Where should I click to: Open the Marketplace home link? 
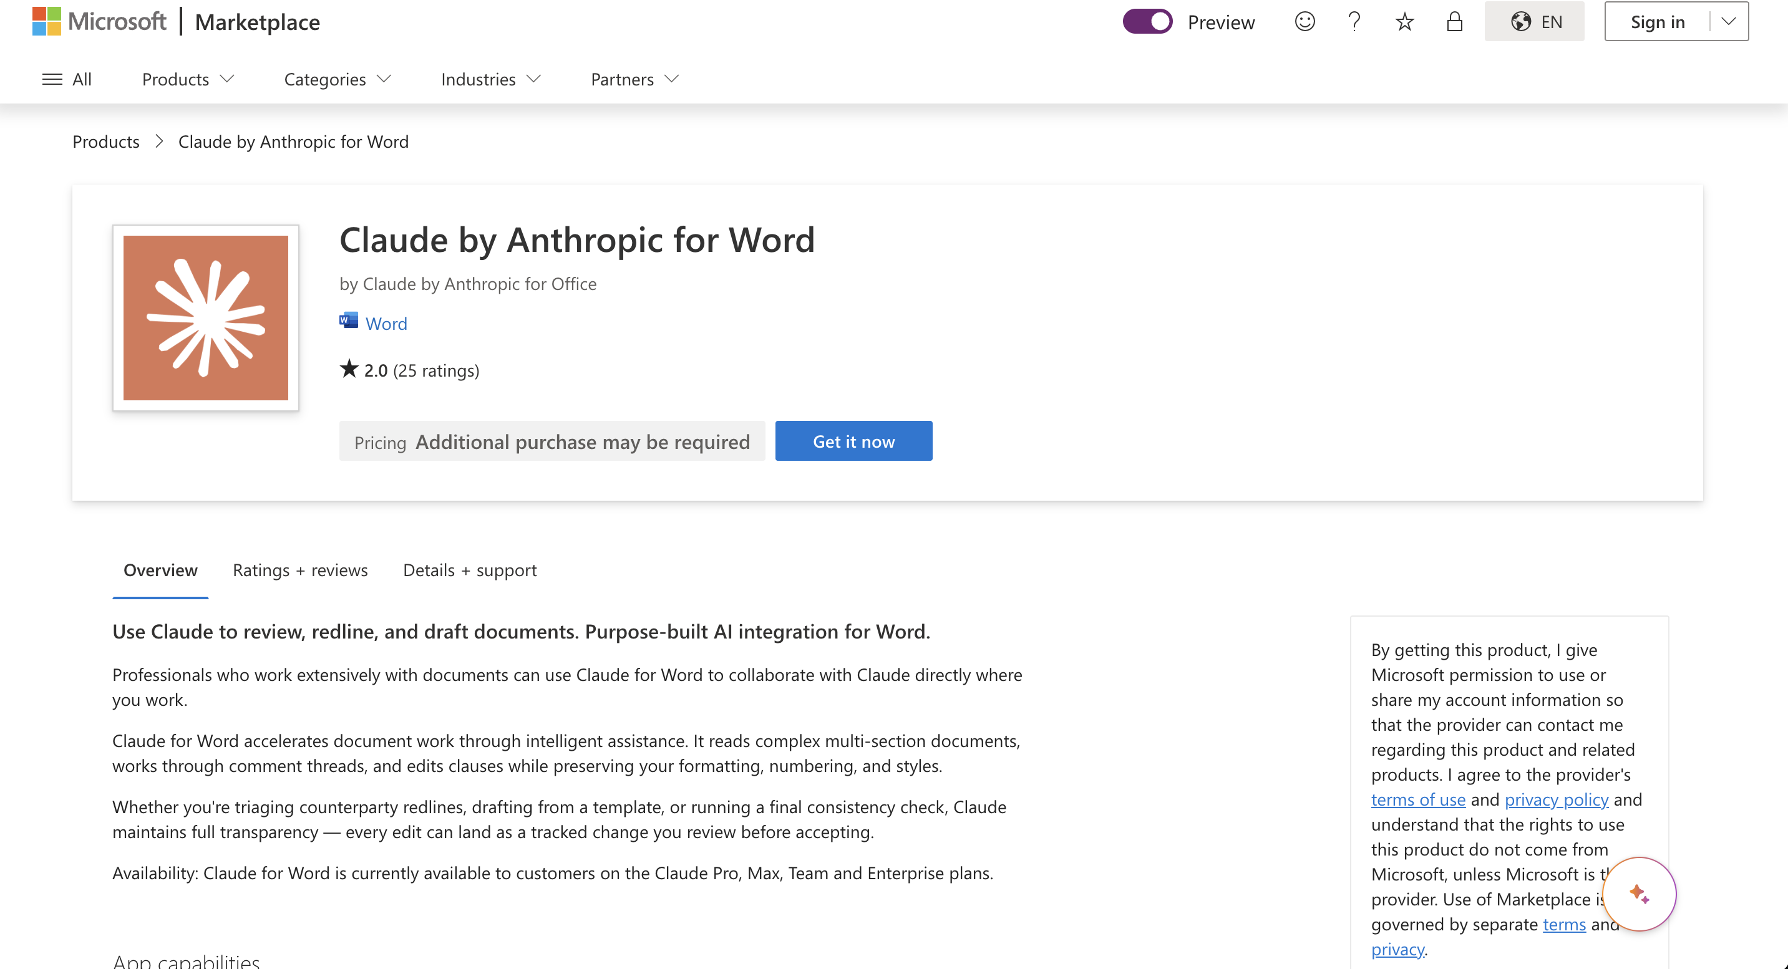(257, 22)
